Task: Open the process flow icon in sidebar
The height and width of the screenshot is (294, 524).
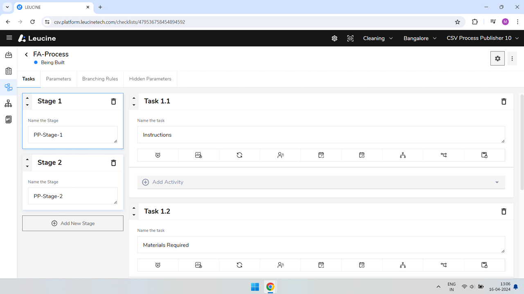Action: (x=9, y=87)
